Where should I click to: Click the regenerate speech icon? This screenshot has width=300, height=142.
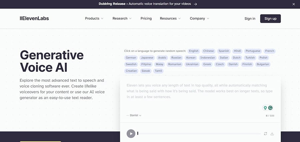point(265,134)
